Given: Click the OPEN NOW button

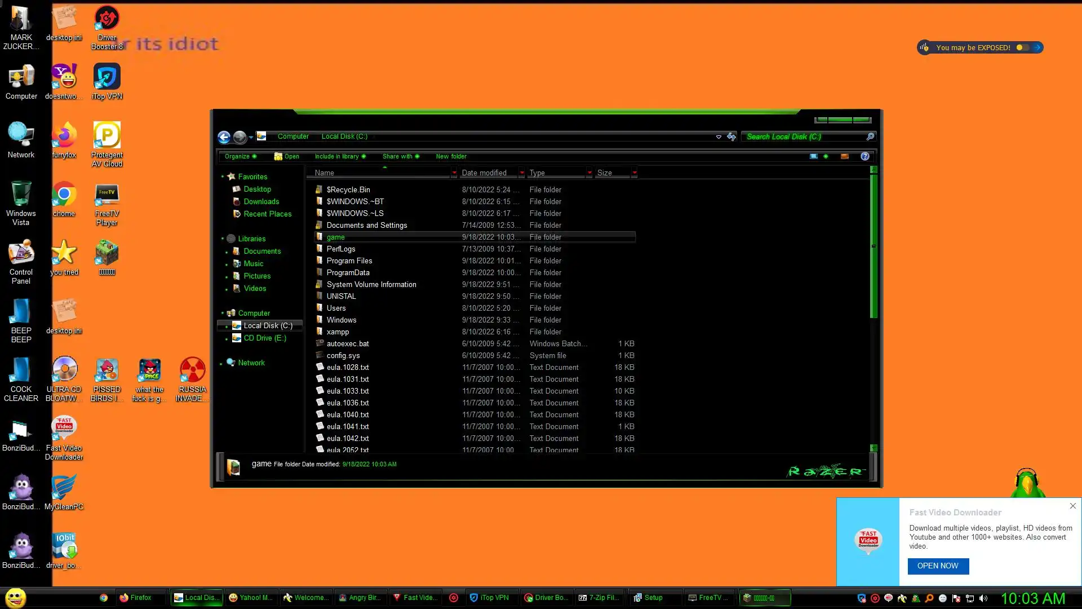Looking at the screenshot, I should pos(938,566).
